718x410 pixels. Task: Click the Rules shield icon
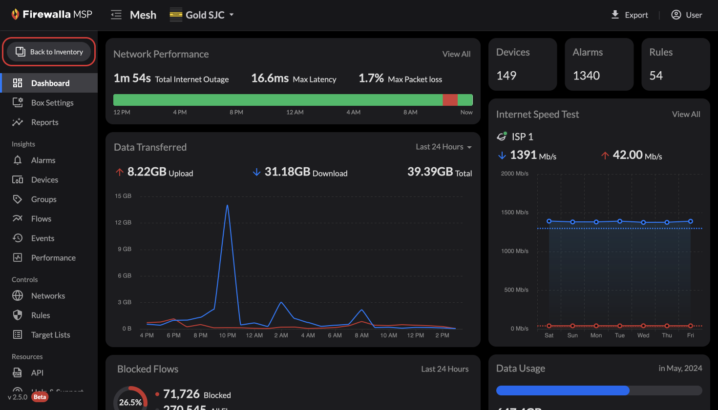coord(18,315)
